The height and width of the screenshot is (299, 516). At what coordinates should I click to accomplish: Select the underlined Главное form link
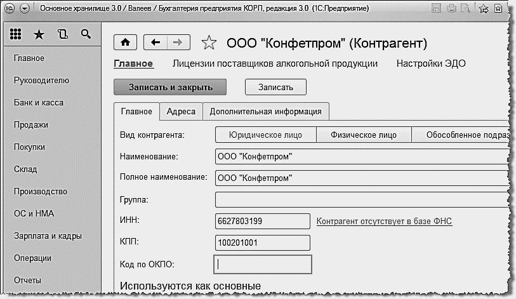click(133, 63)
